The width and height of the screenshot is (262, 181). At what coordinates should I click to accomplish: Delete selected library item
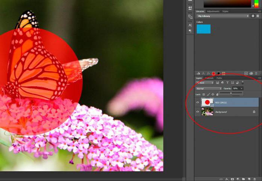[x=256, y=73]
